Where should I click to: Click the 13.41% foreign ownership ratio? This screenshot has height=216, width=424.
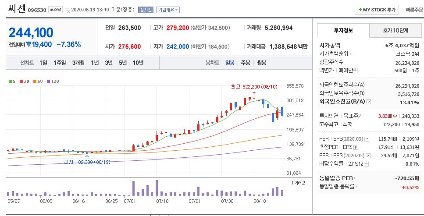click(410, 102)
